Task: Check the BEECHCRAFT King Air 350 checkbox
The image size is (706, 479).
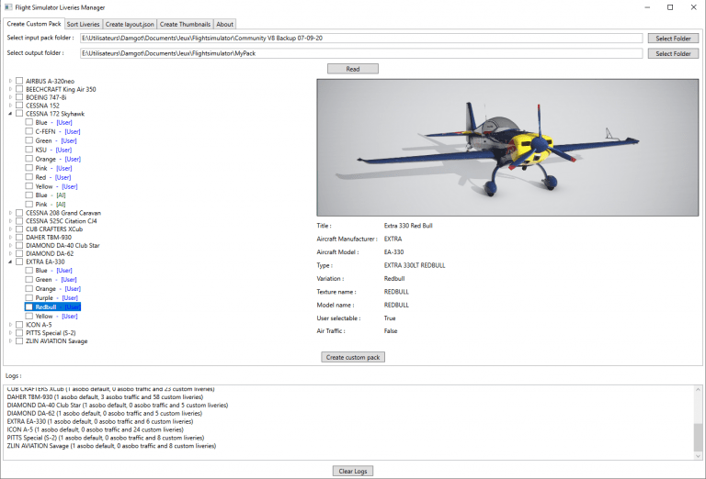Action: coord(19,89)
